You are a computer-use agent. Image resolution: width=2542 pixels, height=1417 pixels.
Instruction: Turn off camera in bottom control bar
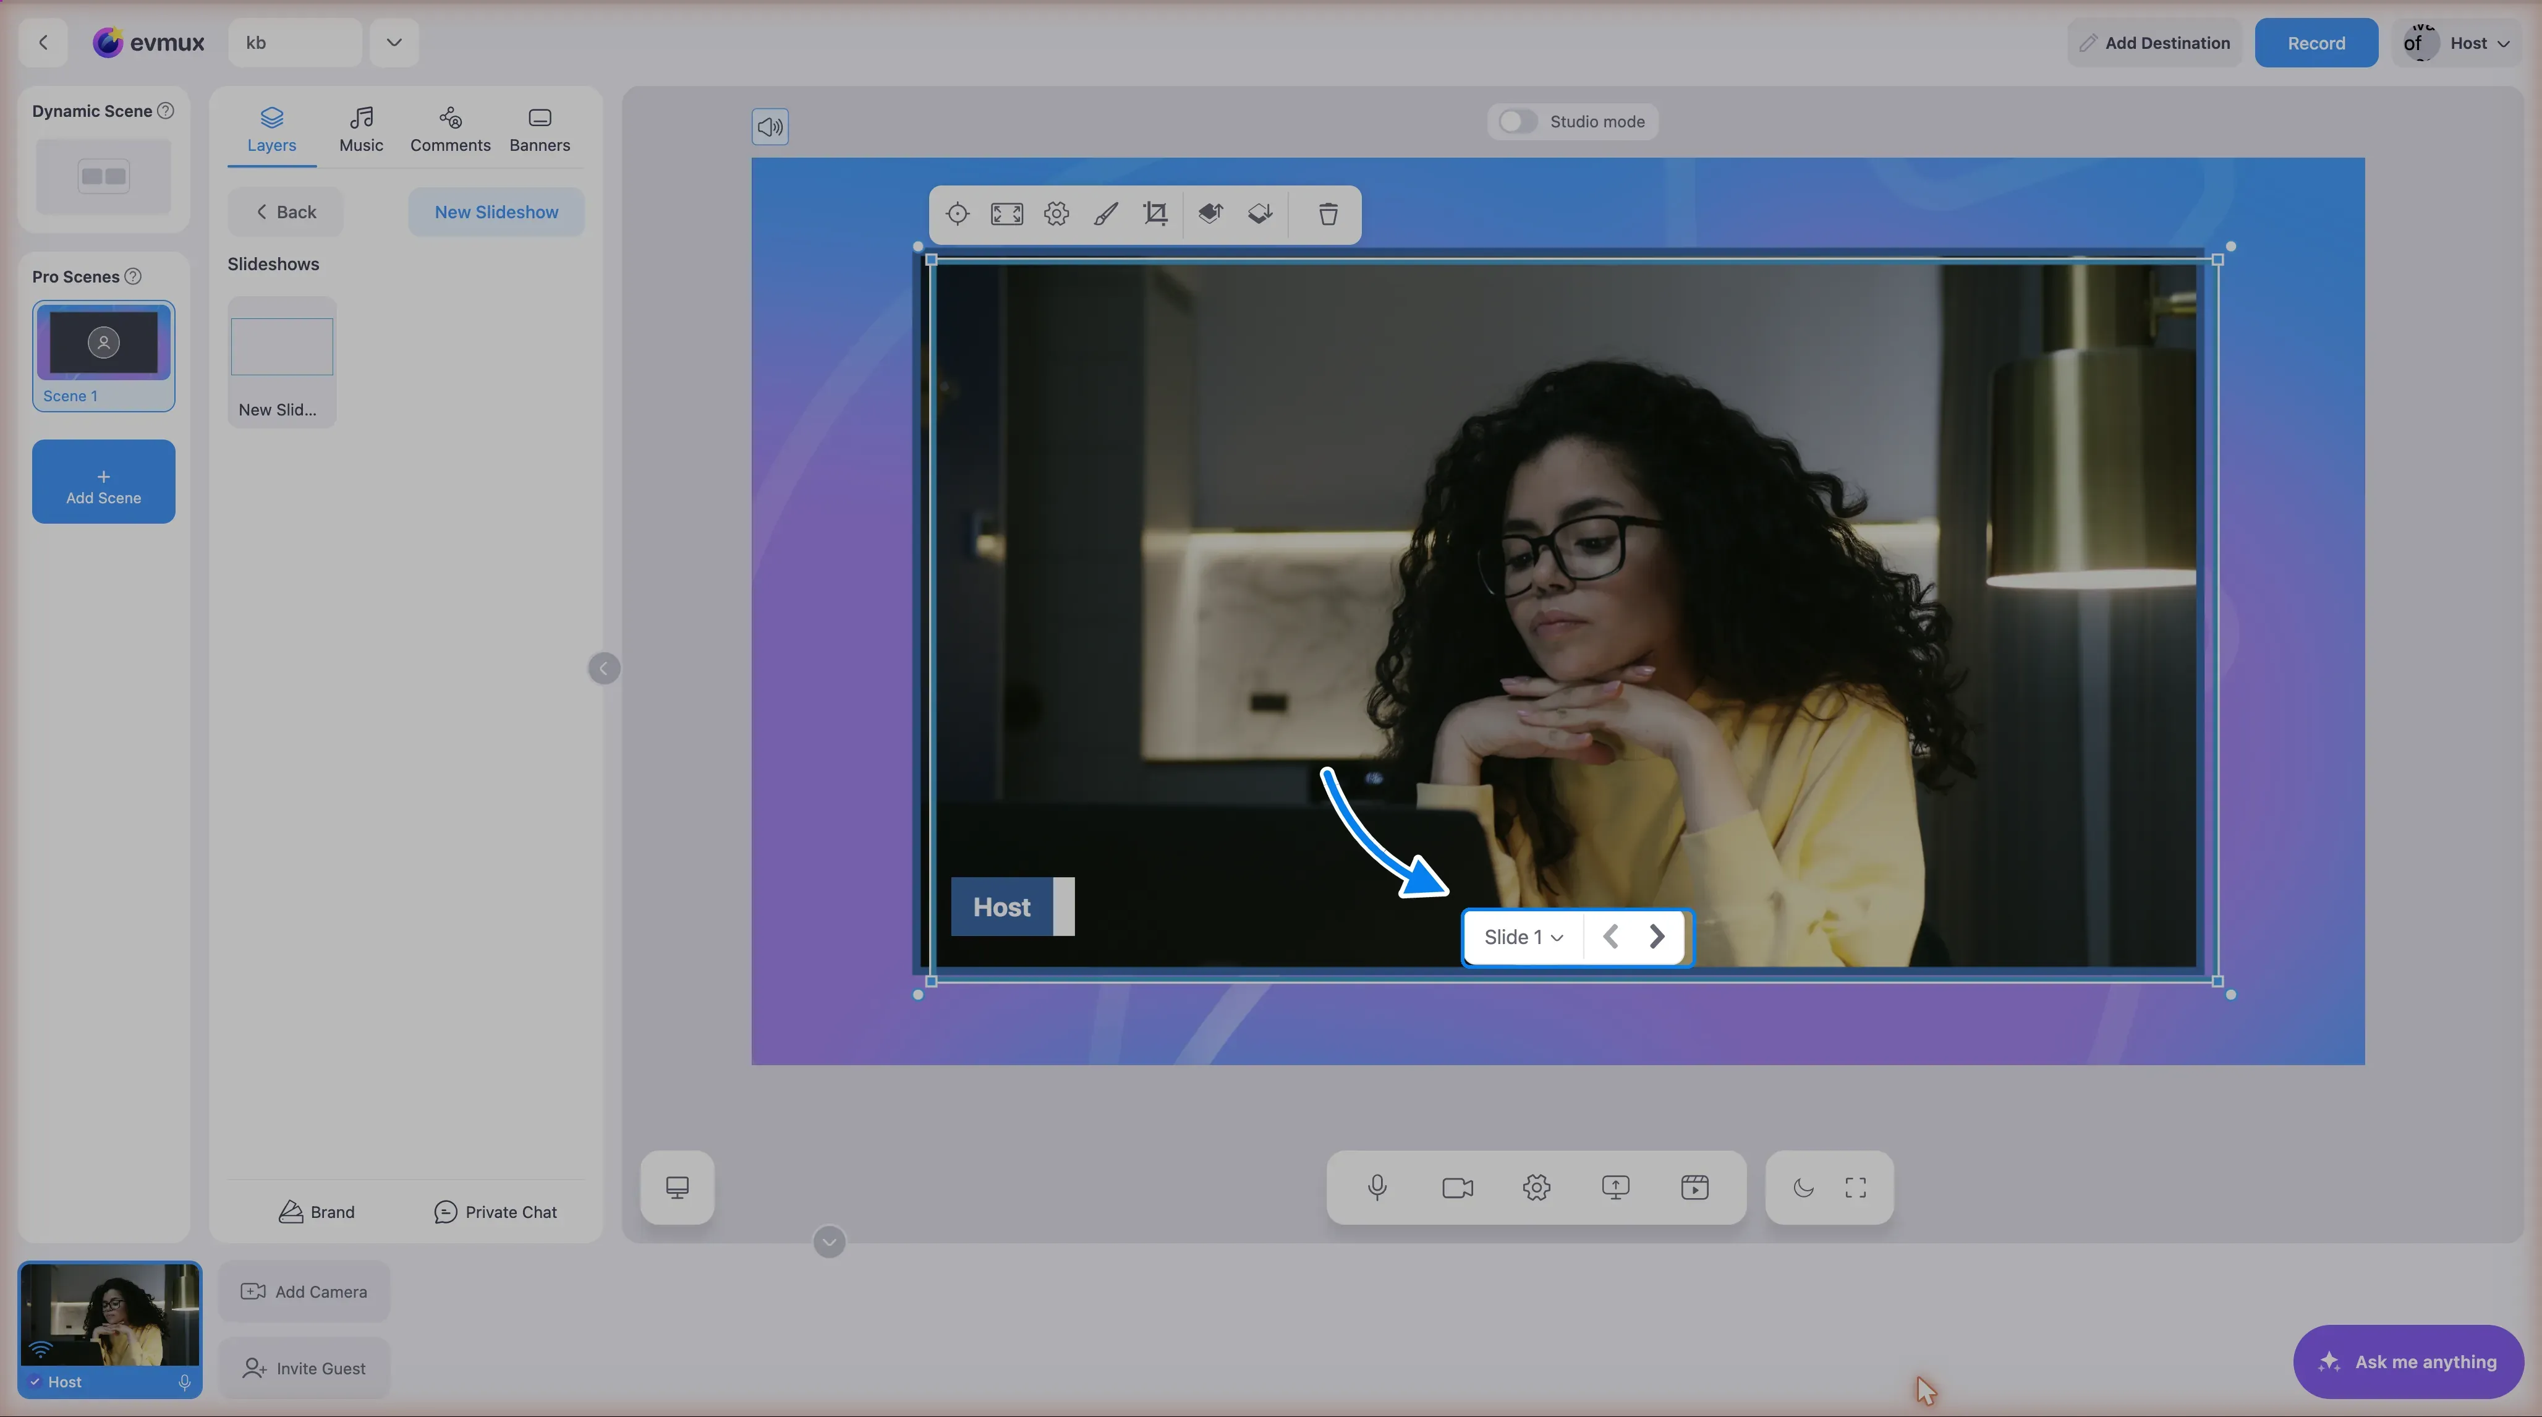pos(1458,1187)
